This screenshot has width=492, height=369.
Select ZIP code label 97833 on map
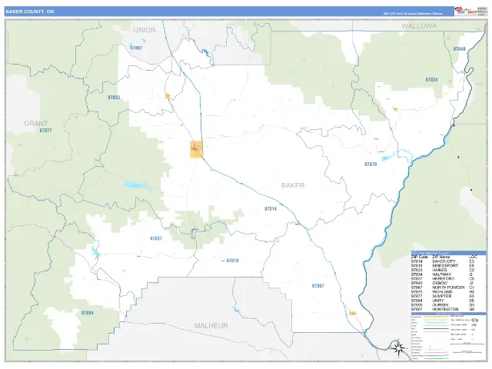[x=114, y=98]
